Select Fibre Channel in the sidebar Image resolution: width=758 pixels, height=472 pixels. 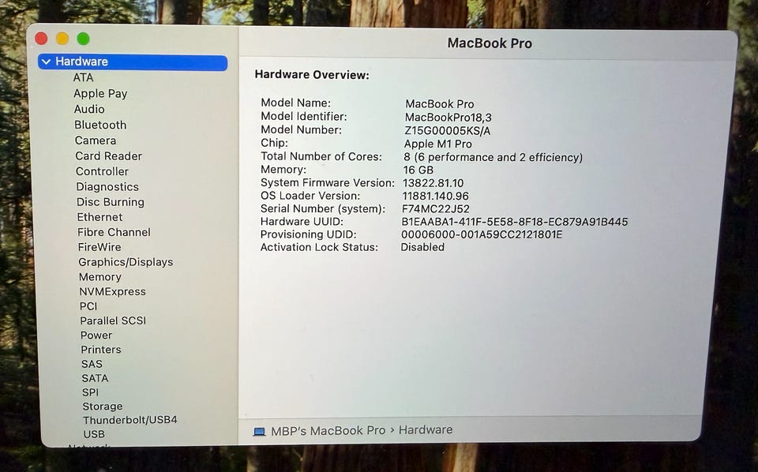pyautogui.click(x=114, y=232)
